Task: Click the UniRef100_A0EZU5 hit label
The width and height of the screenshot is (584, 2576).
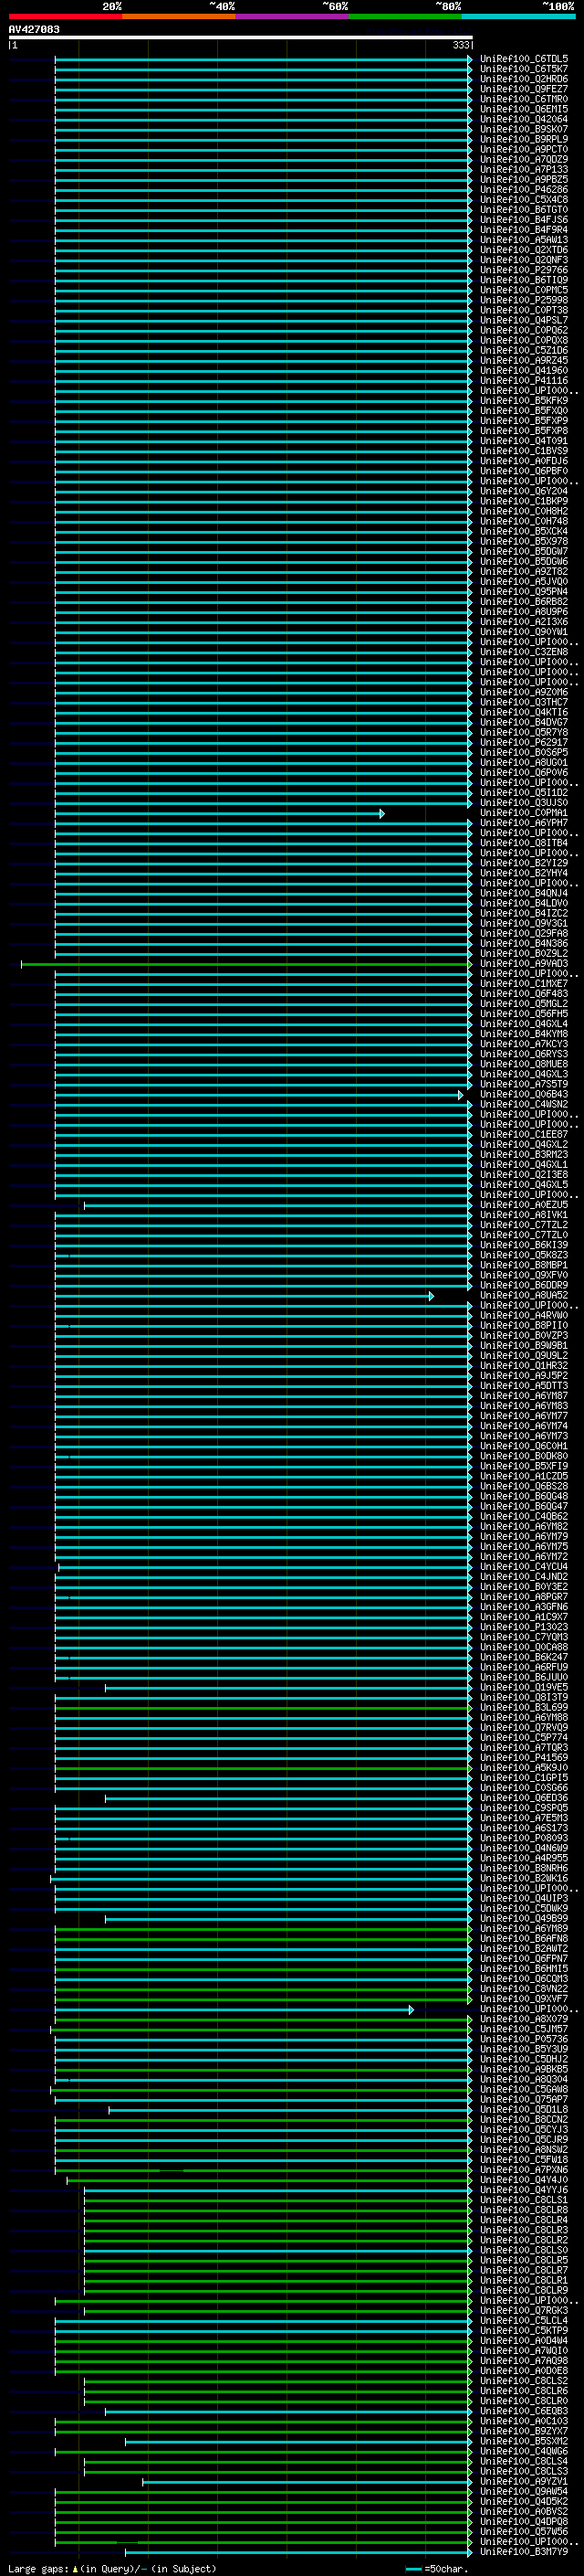Action: point(523,1205)
